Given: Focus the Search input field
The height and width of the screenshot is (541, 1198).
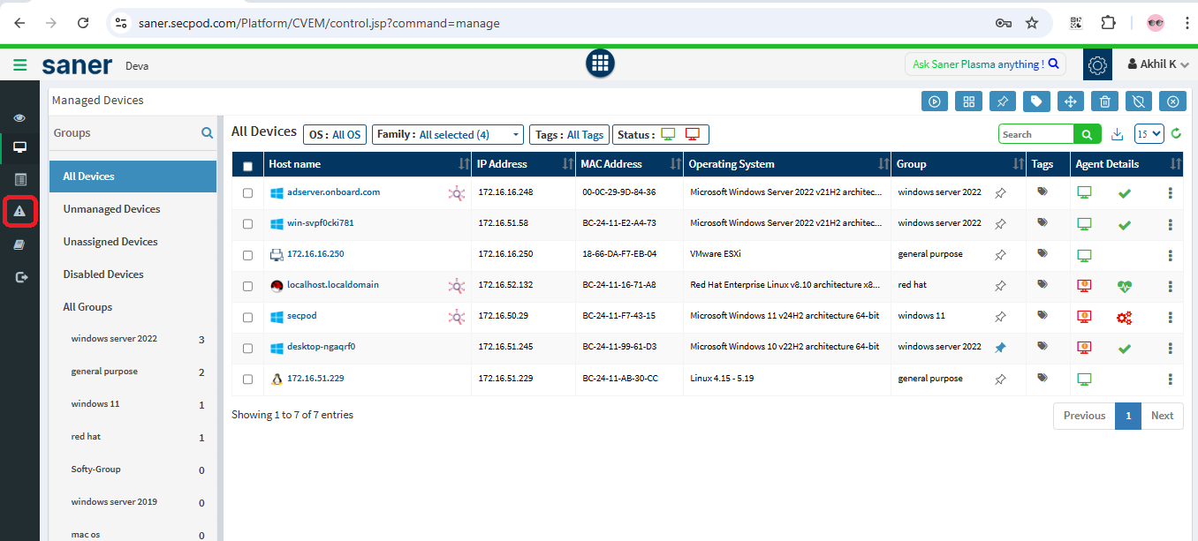Looking at the screenshot, I should (1035, 134).
